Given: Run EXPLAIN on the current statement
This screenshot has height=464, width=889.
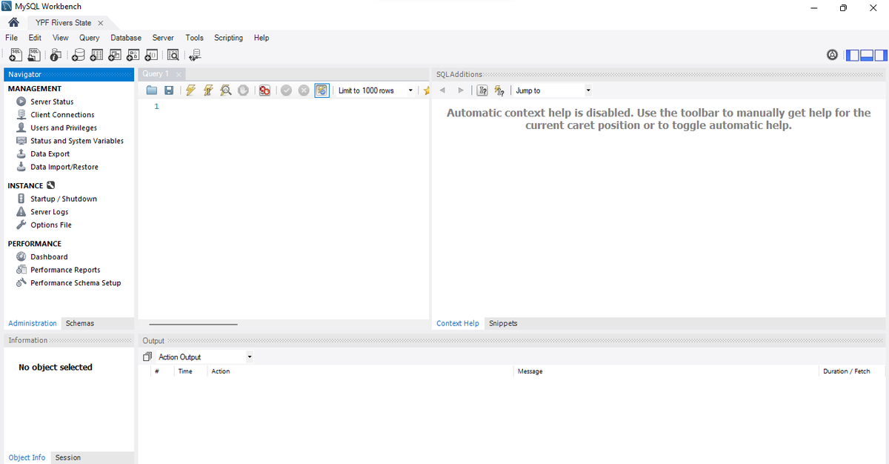Looking at the screenshot, I should pos(226,90).
